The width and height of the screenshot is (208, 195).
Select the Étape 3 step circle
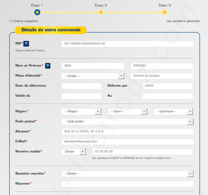(x=164, y=12)
